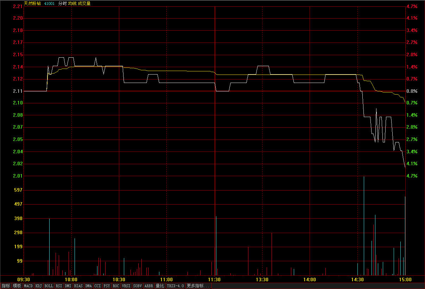The image size is (425, 289).
Task: Click the 成交量 legend label
Action: 84,3
